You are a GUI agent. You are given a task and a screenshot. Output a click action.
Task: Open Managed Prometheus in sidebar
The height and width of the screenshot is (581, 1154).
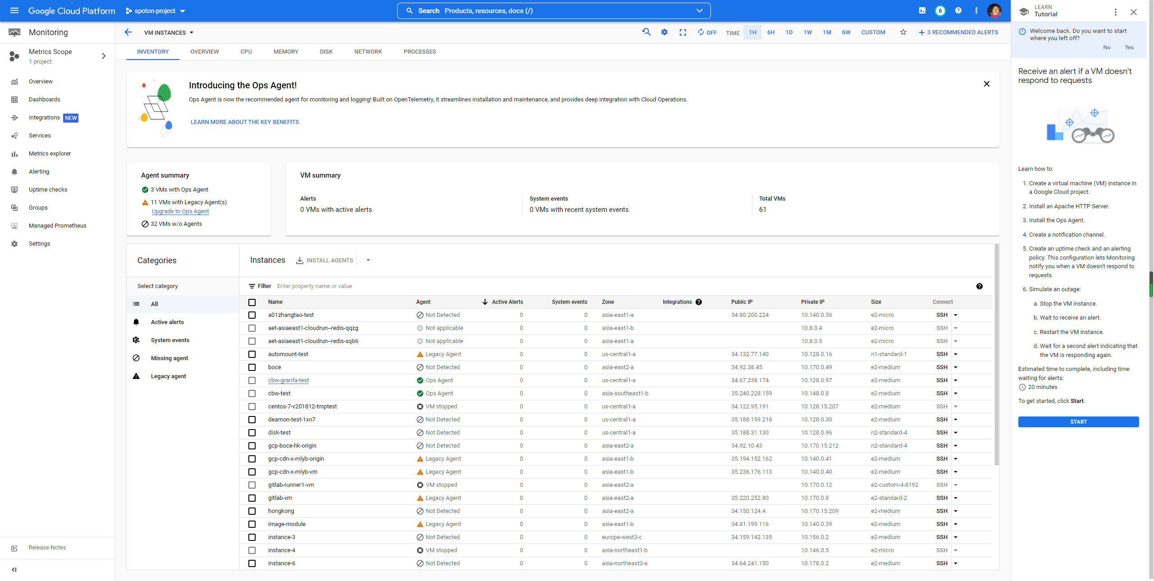coord(58,226)
